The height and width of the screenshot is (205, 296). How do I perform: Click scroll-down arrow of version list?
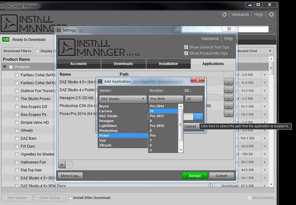point(181,150)
